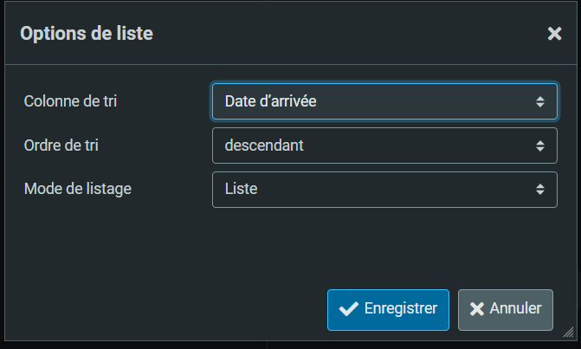Click the Colonne de tri label
581x349 pixels.
71,101
